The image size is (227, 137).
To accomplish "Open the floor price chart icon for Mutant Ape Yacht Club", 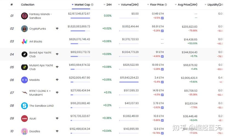I will [x=162, y=69].
